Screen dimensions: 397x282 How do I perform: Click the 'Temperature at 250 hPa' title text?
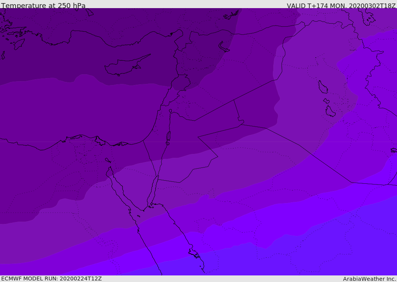[43, 5]
